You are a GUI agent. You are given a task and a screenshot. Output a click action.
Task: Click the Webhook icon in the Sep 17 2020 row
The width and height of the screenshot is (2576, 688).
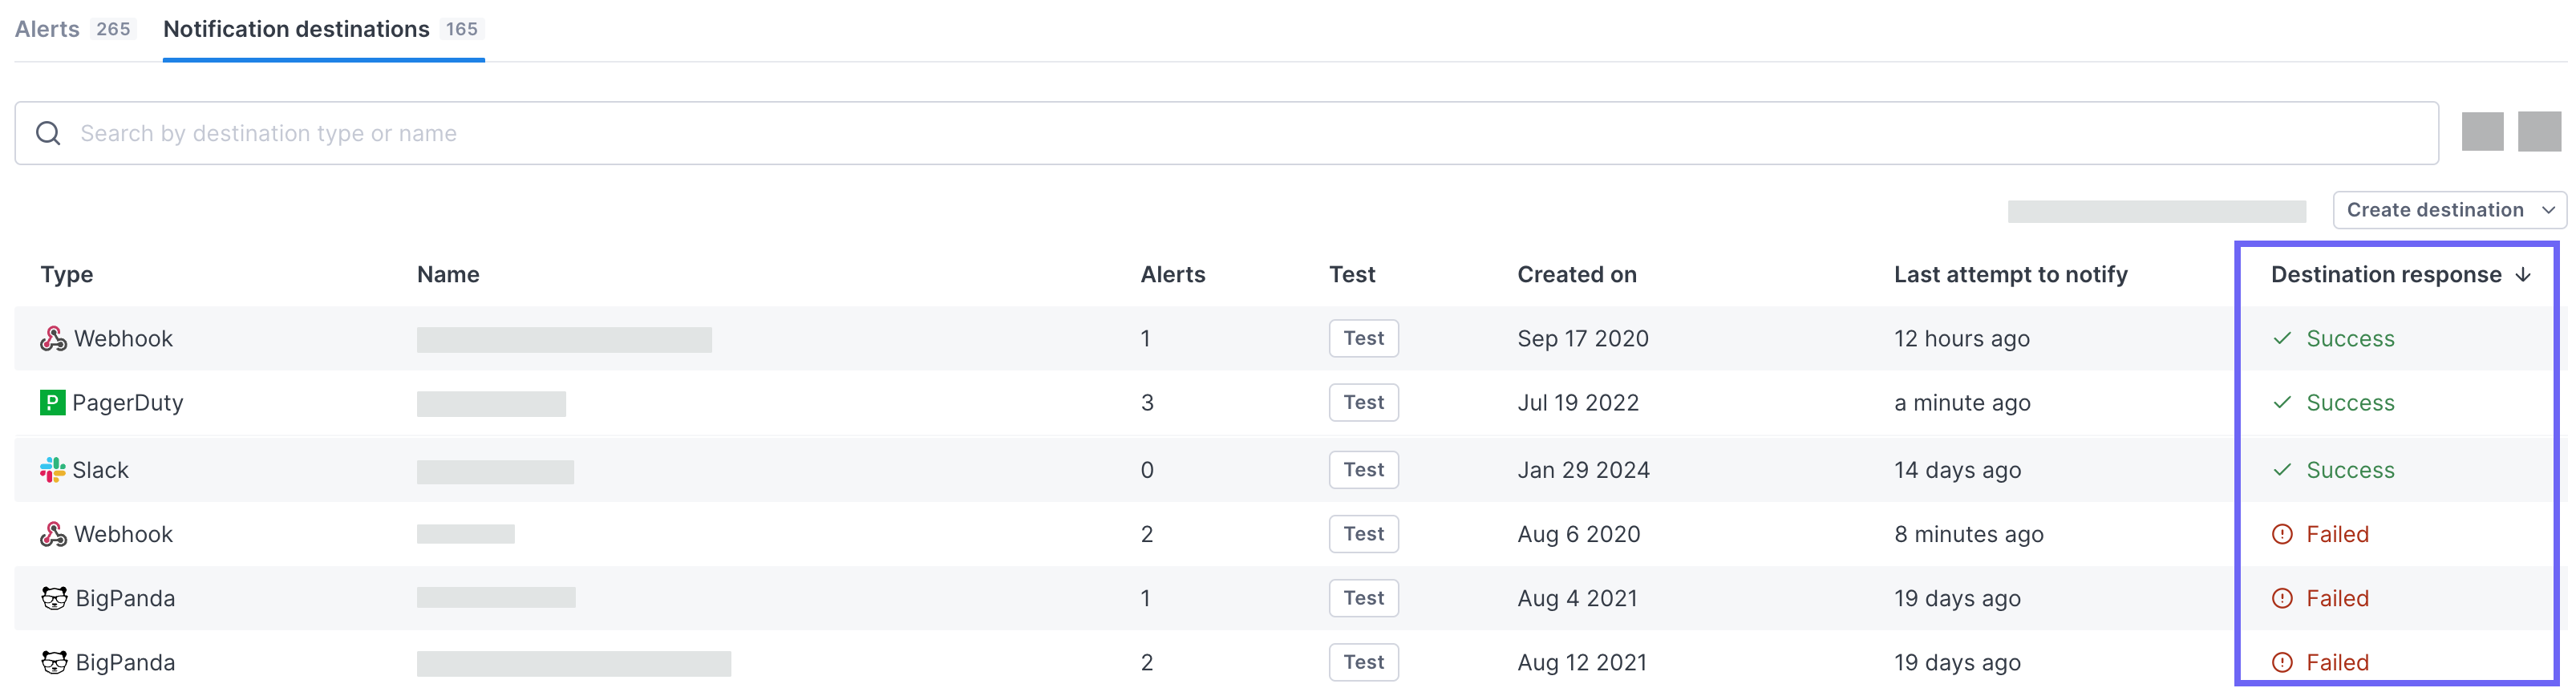click(x=53, y=338)
